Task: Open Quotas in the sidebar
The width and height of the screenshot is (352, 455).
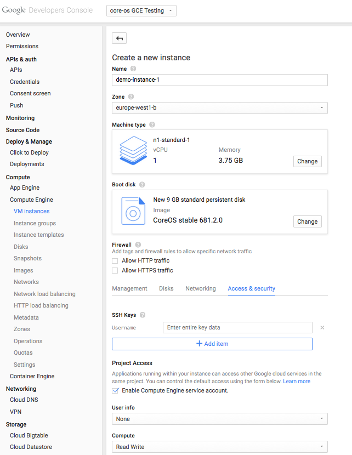Action: 23,352
